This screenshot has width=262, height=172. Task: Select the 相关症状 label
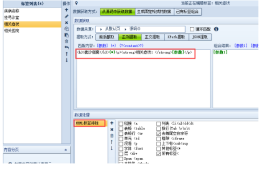click(32, 24)
